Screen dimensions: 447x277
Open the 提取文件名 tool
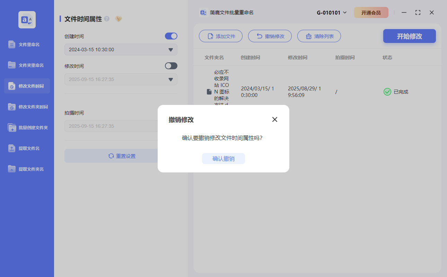(x=27, y=148)
